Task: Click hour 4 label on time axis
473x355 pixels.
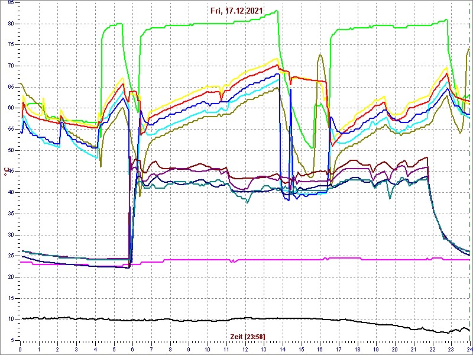Action: [95, 350]
